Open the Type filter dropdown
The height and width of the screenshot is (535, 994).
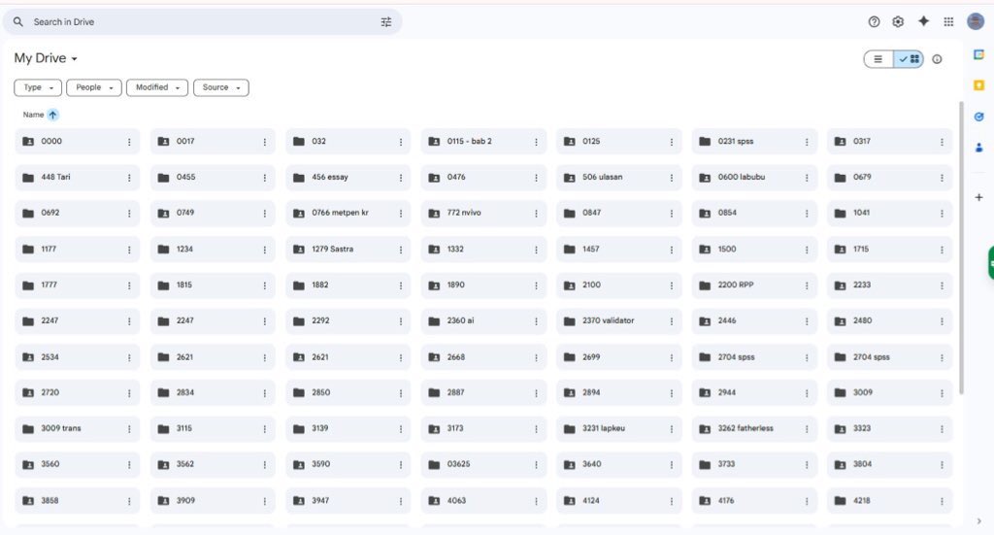pyautogui.click(x=38, y=87)
